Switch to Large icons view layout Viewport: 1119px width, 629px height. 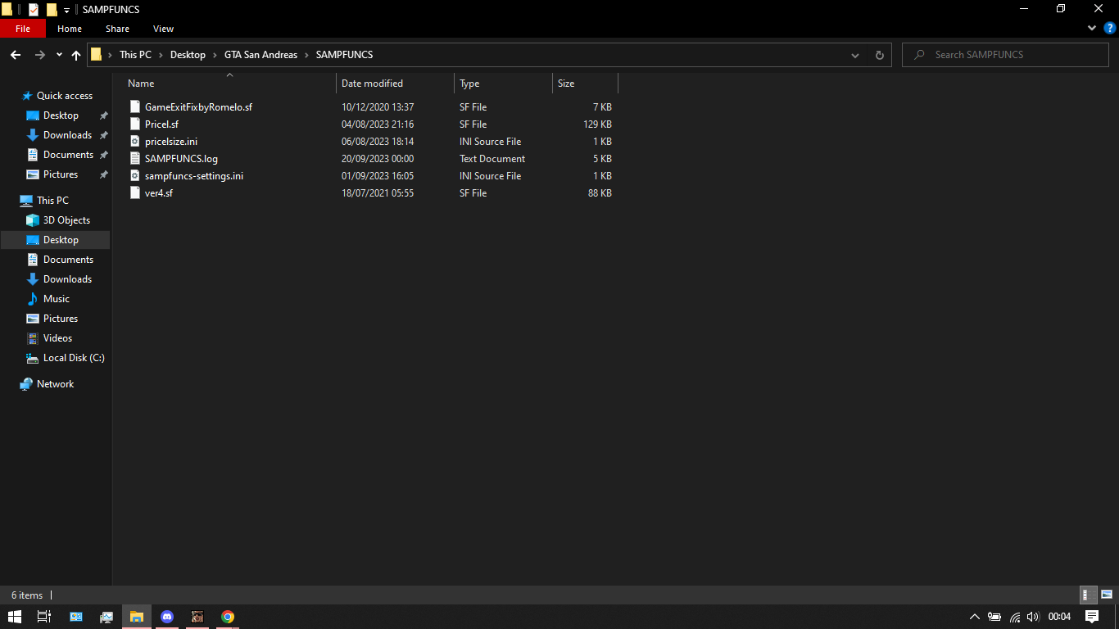(1107, 595)
